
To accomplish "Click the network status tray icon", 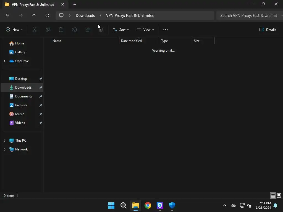I will point(242,205).
